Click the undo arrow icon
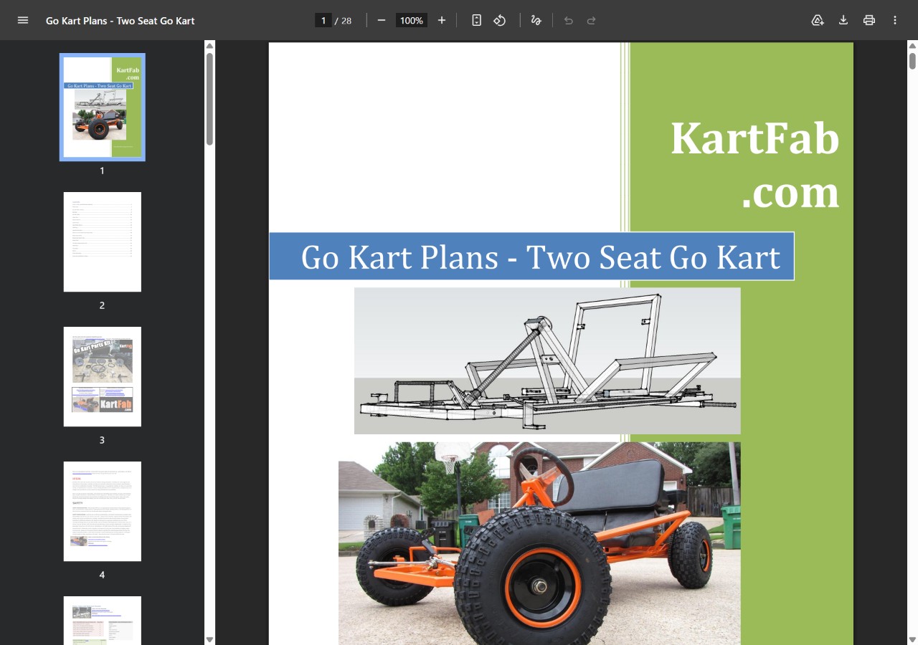 [569, 20]
